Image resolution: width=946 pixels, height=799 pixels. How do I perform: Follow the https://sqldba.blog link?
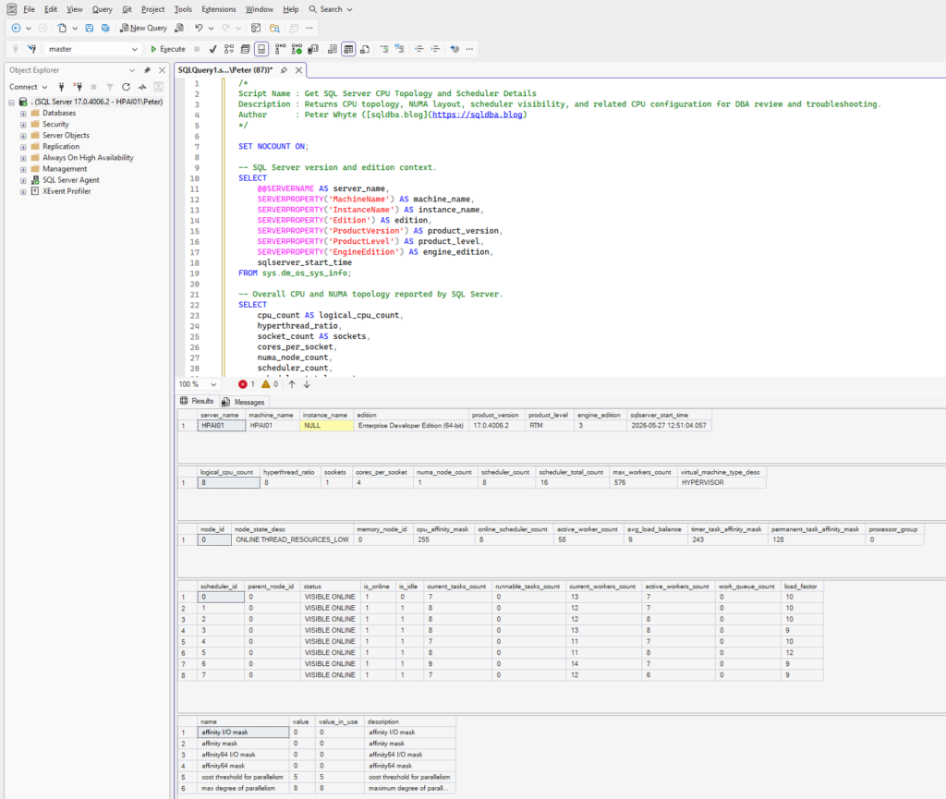[x=477, y=115]
